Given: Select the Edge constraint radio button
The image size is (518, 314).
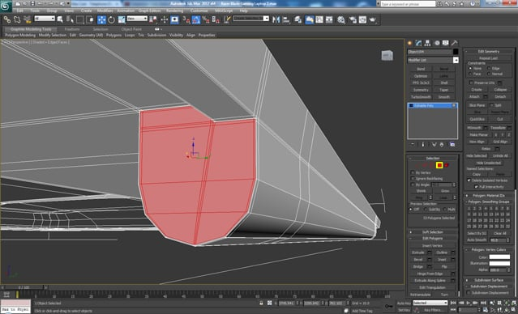Looking at the screenshot, I should point(489,68).
